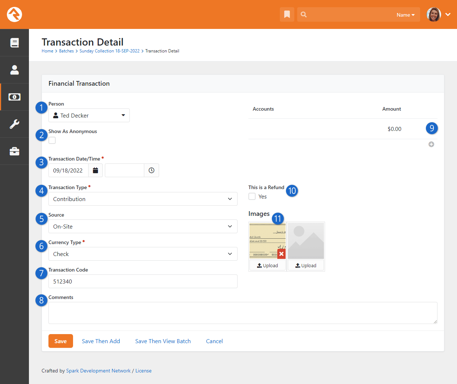Open the Person picker Ted Decker
Screen dimensions: 457x384
(89, 115)
